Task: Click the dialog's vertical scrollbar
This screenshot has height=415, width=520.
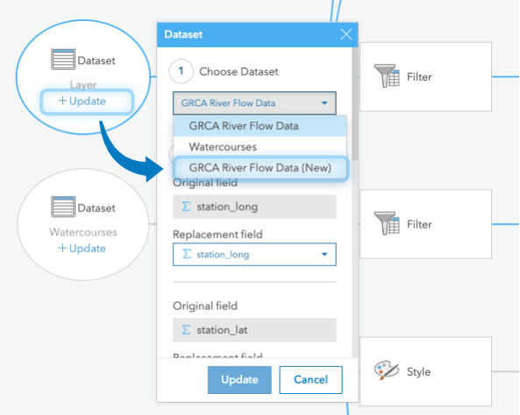Action: (355, 103)
